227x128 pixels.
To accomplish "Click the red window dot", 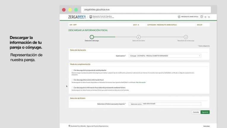I will pos(64,10).
